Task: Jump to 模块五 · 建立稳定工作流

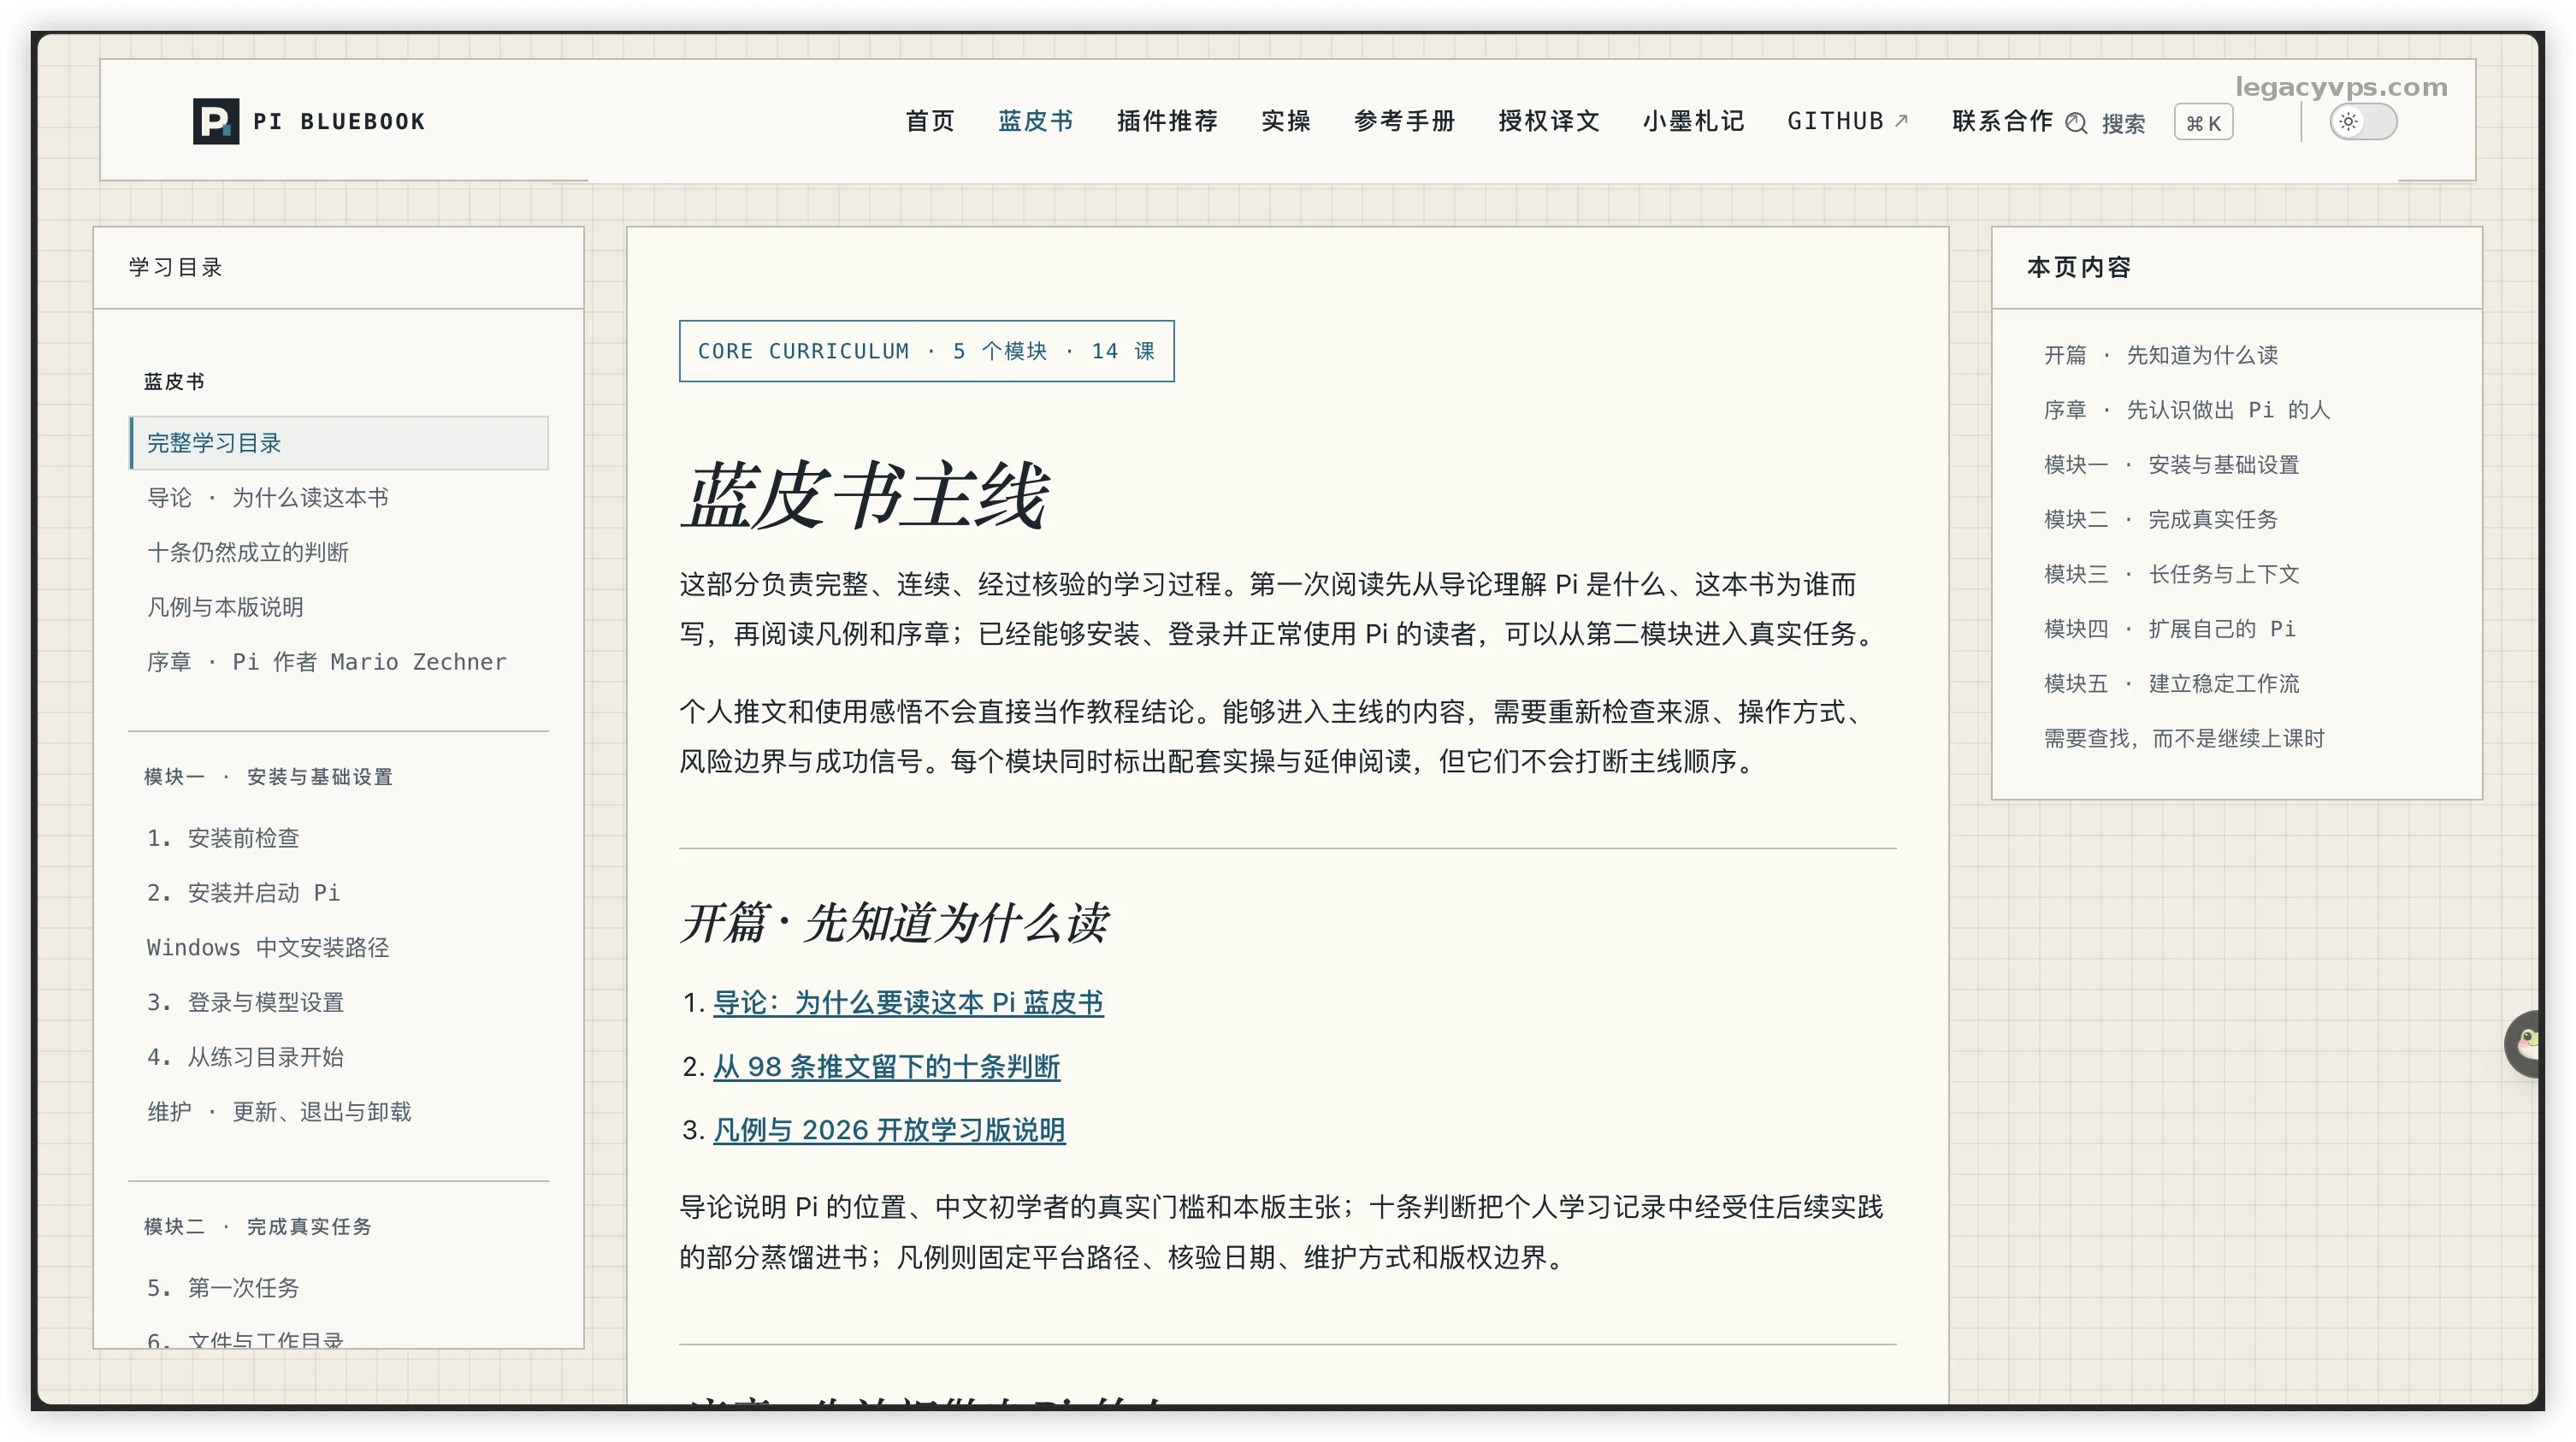Action: pyautogui.click(x=2172, y=684)
